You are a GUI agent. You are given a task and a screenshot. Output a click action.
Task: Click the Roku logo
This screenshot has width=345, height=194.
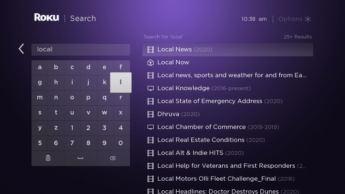(46, 17)
